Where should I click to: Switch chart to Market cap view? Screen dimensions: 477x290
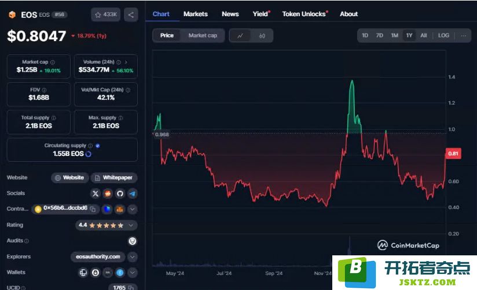pyautogui.click(x=203, y=36)
